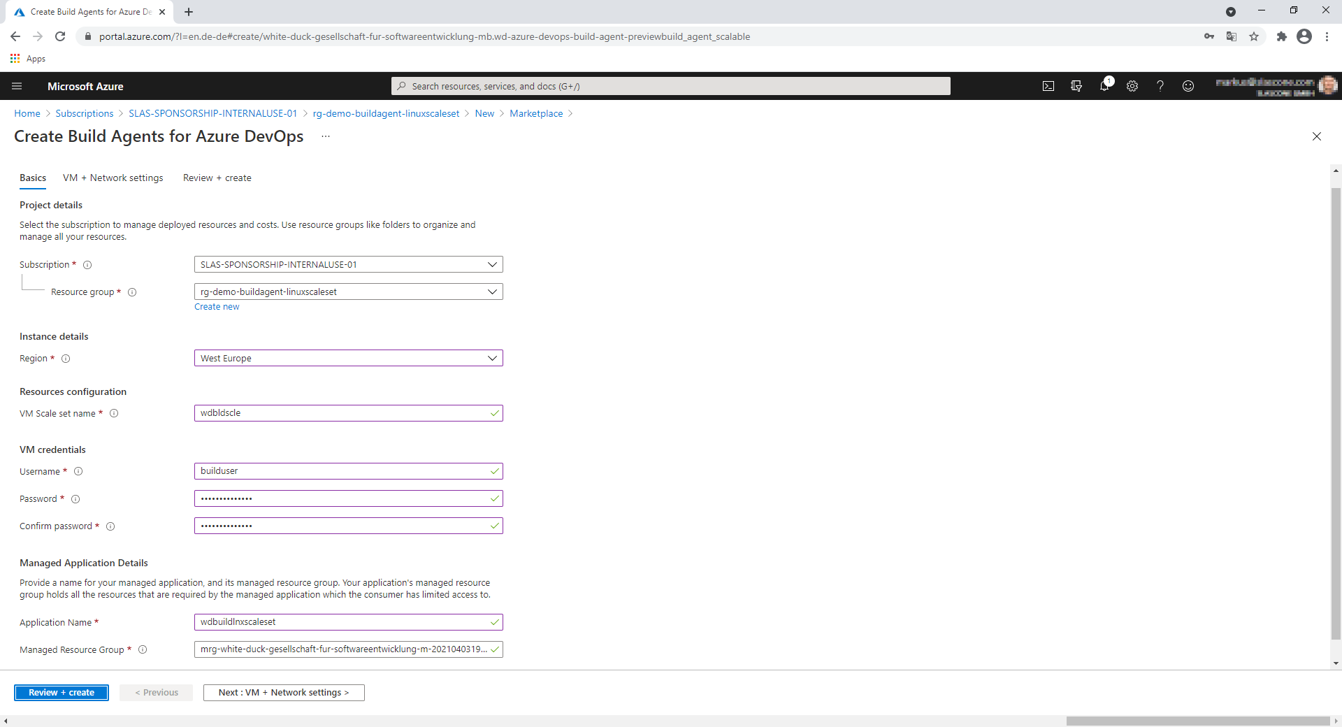Open the ellipsis menu beside the page title

(x=326, y=136)
